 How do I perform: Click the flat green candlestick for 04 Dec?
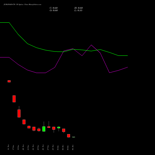[73, 137]
